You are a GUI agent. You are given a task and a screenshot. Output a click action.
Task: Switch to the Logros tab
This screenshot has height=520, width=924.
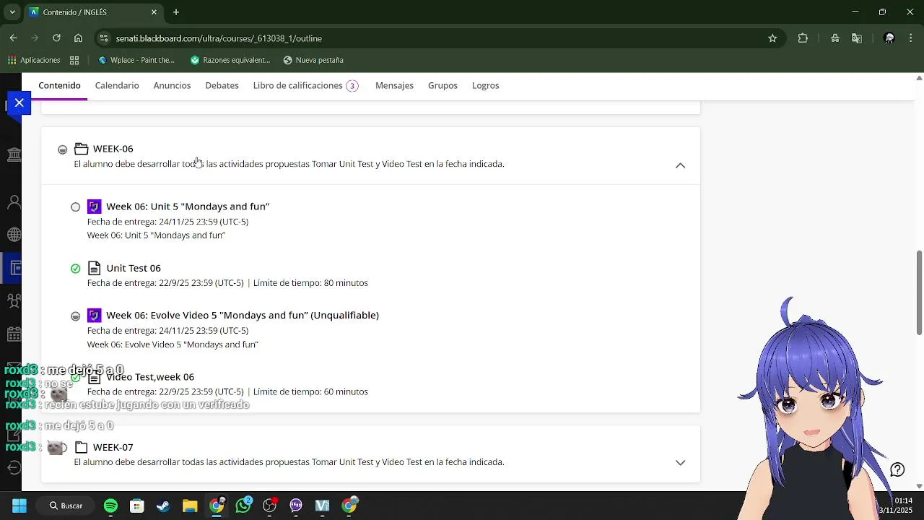coord(485,85)
